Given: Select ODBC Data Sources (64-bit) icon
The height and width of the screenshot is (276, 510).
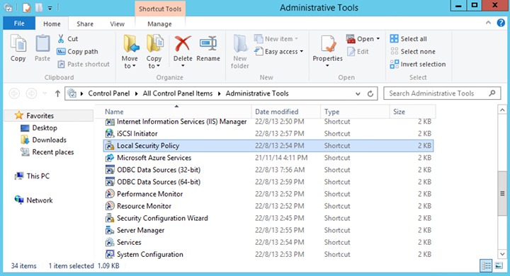Looking at the screenshot, I should [110, 182].
